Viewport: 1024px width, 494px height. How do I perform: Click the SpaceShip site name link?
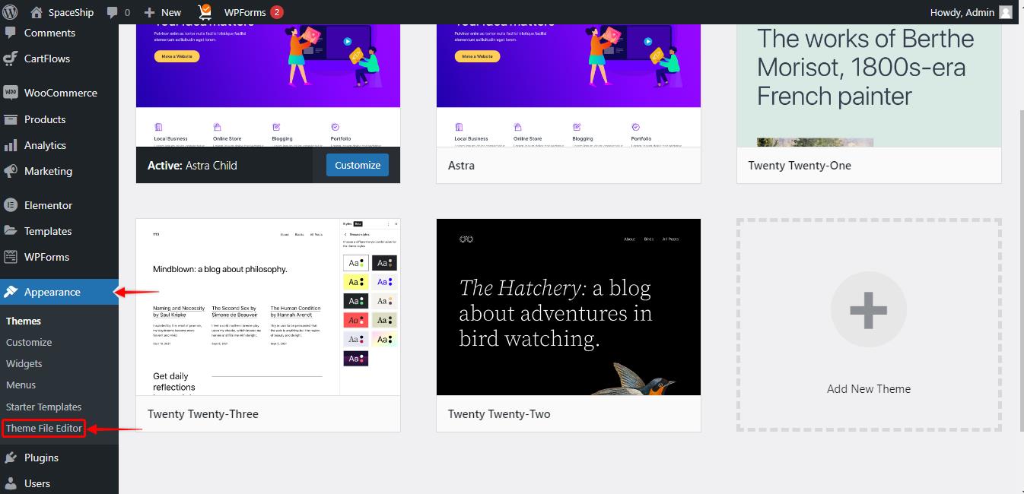pyautogui.click(x=70, y=12)
